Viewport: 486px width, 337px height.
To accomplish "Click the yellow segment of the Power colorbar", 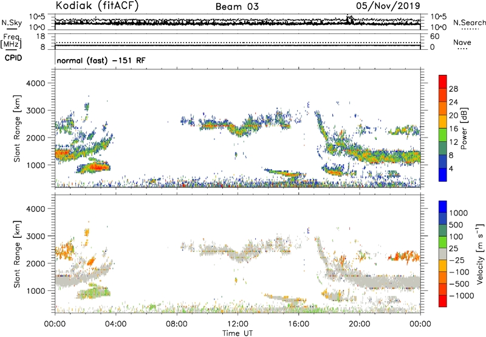I will tap(443, 121).
